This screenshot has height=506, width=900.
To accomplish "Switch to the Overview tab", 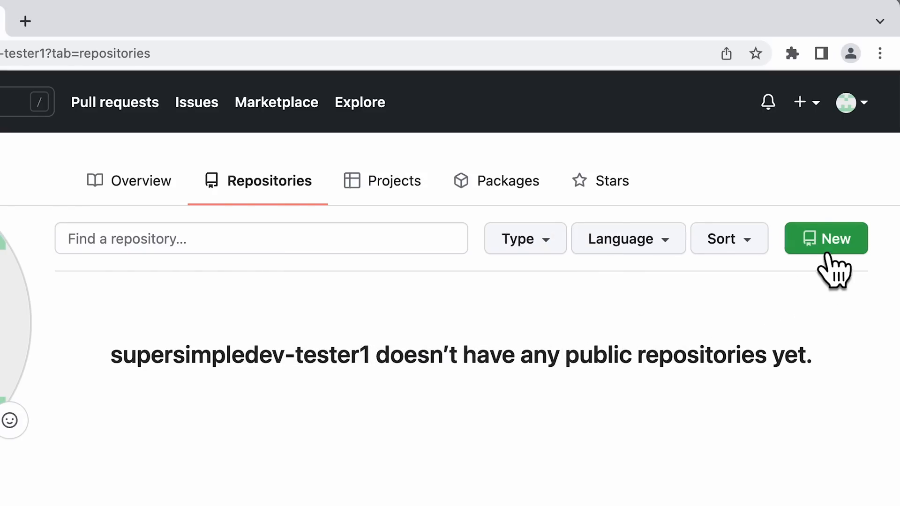I will click(x=129, y=180).
